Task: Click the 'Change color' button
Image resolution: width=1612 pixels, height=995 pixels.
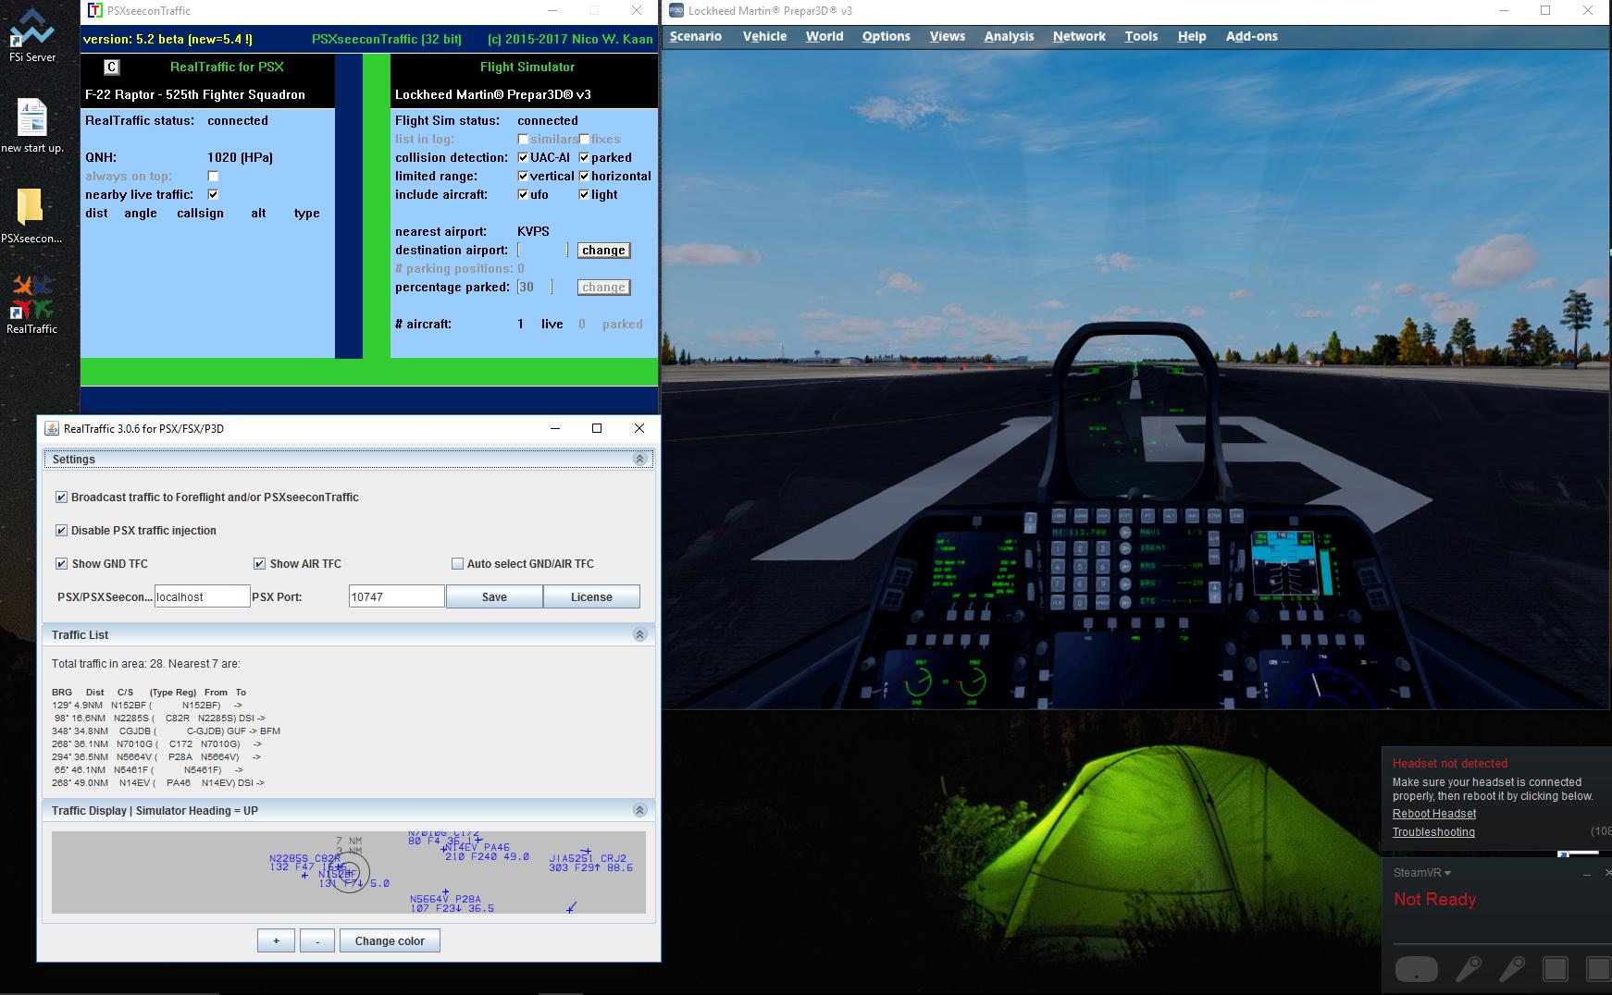Action: tap(390, 941)
